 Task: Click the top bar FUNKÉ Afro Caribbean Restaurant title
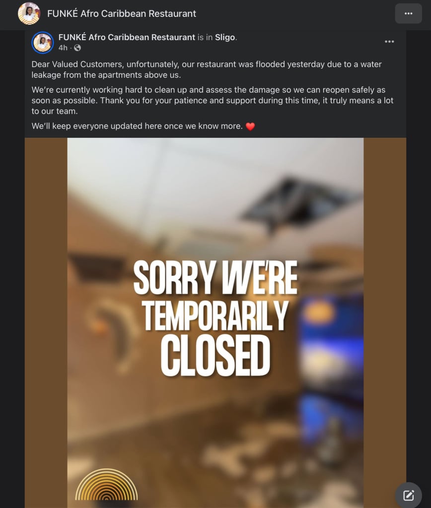click(x=122, y=13)
